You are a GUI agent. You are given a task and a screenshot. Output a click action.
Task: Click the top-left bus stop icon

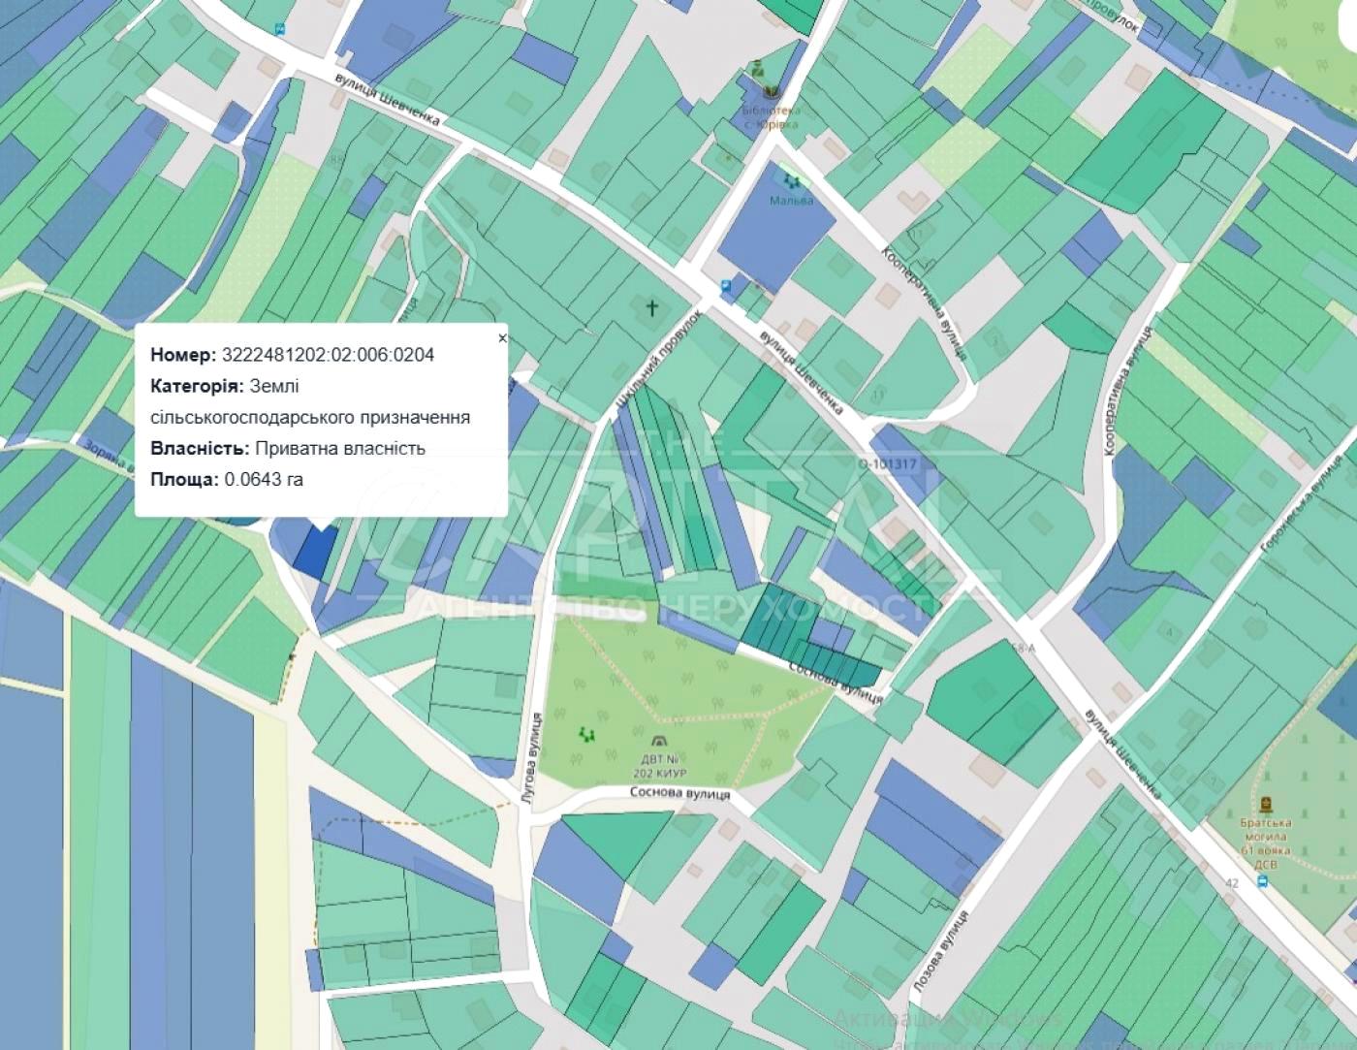click(280, 29)
